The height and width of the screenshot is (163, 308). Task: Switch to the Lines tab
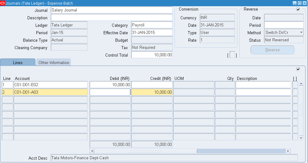tap(18, 63)
